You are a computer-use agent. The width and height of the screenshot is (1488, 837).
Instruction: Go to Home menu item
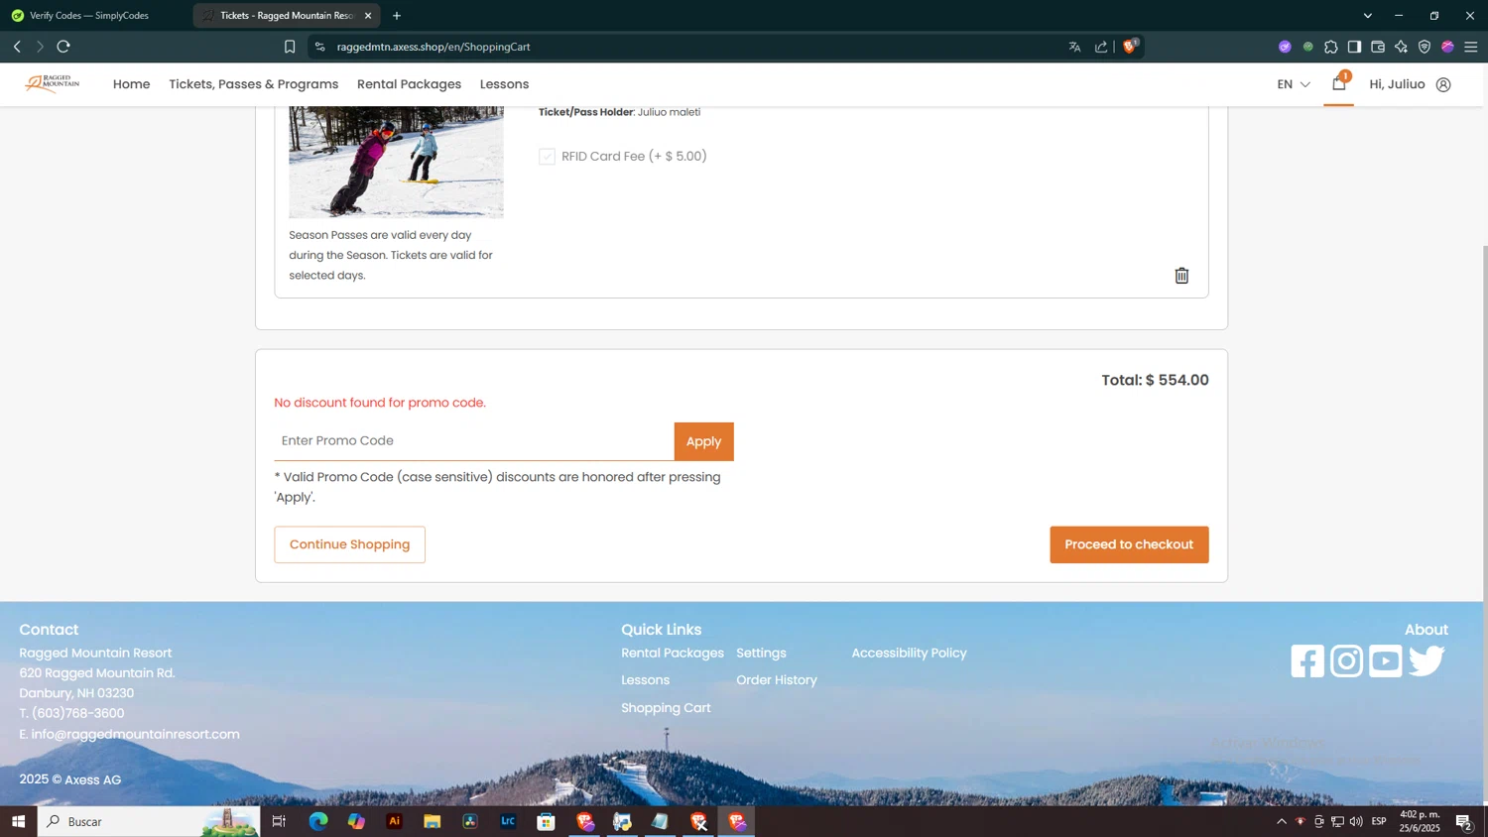(131, 84)
